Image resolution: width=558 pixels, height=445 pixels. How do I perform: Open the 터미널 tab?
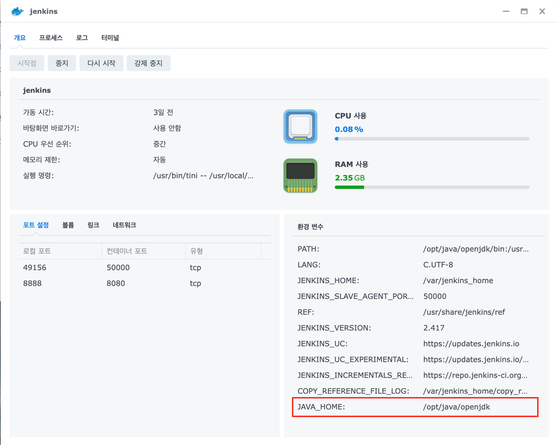(110, 38)
